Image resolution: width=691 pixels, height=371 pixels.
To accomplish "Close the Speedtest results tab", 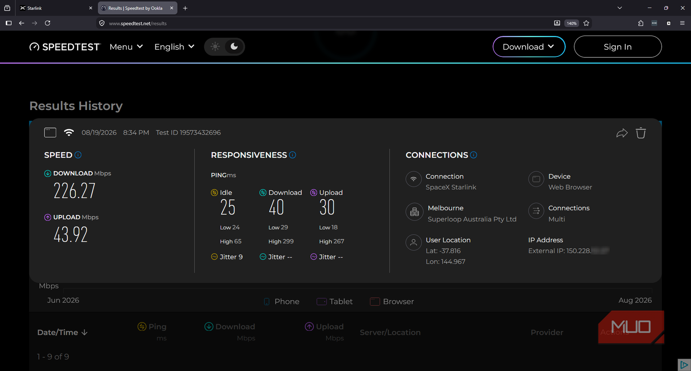I will [172, 8].
